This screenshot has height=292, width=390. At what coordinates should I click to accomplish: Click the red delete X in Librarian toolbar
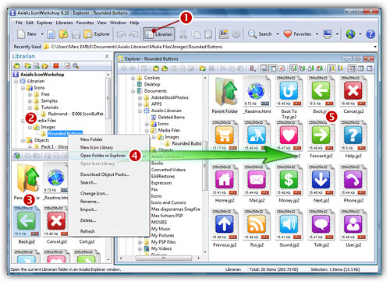tap(55, 66)
